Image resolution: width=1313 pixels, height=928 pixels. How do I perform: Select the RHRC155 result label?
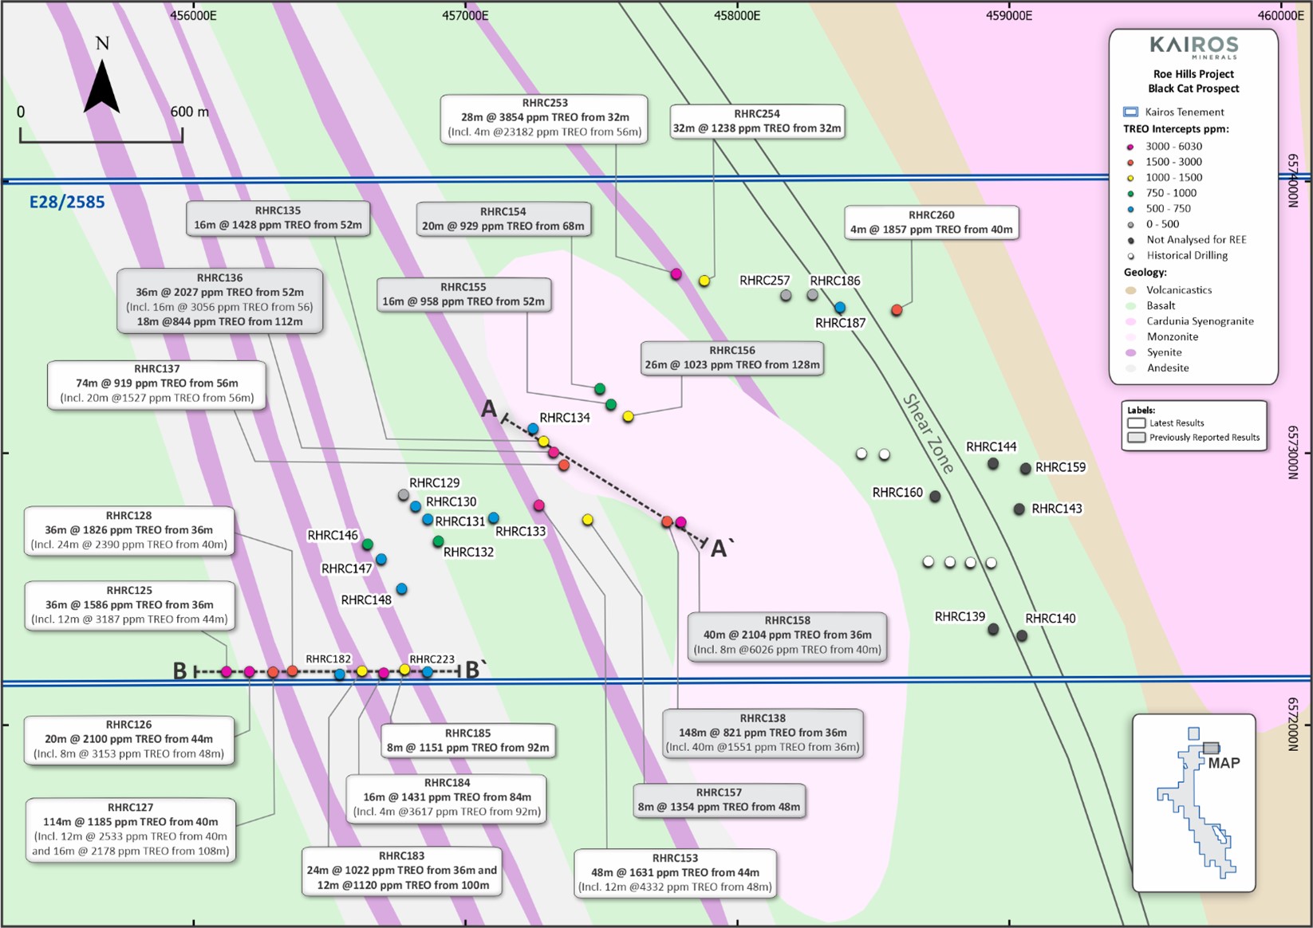tap(463, 294)
